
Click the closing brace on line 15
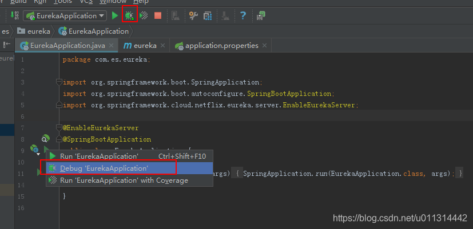(64, 196)
